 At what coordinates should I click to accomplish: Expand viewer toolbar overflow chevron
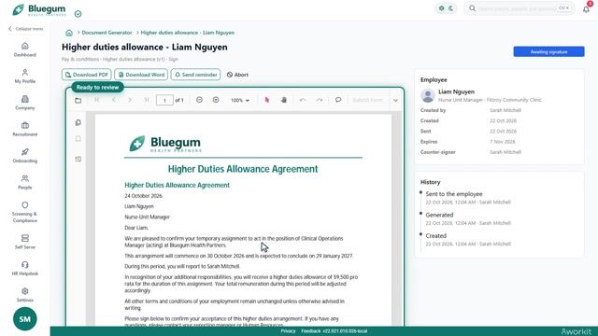click(395, 100)
